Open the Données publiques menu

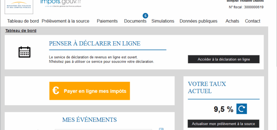point(198,21)
